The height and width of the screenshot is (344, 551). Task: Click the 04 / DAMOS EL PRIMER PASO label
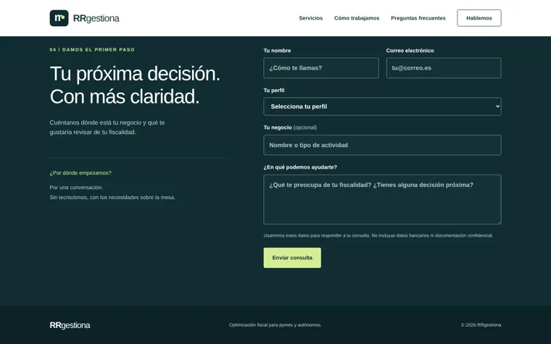(92, 50)
